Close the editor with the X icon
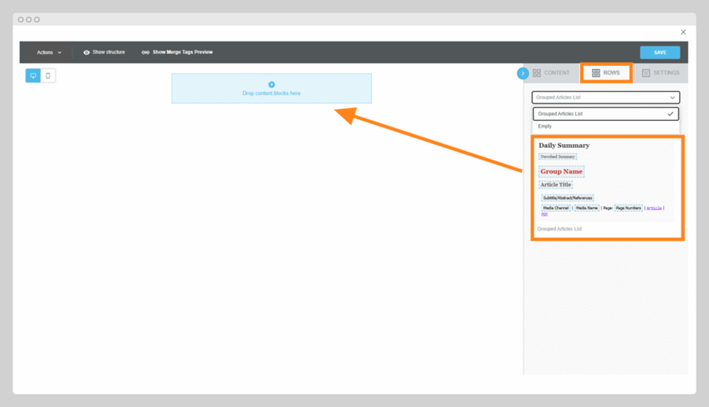The height and width of the screenshot is (407, 709). click(683, 32)
